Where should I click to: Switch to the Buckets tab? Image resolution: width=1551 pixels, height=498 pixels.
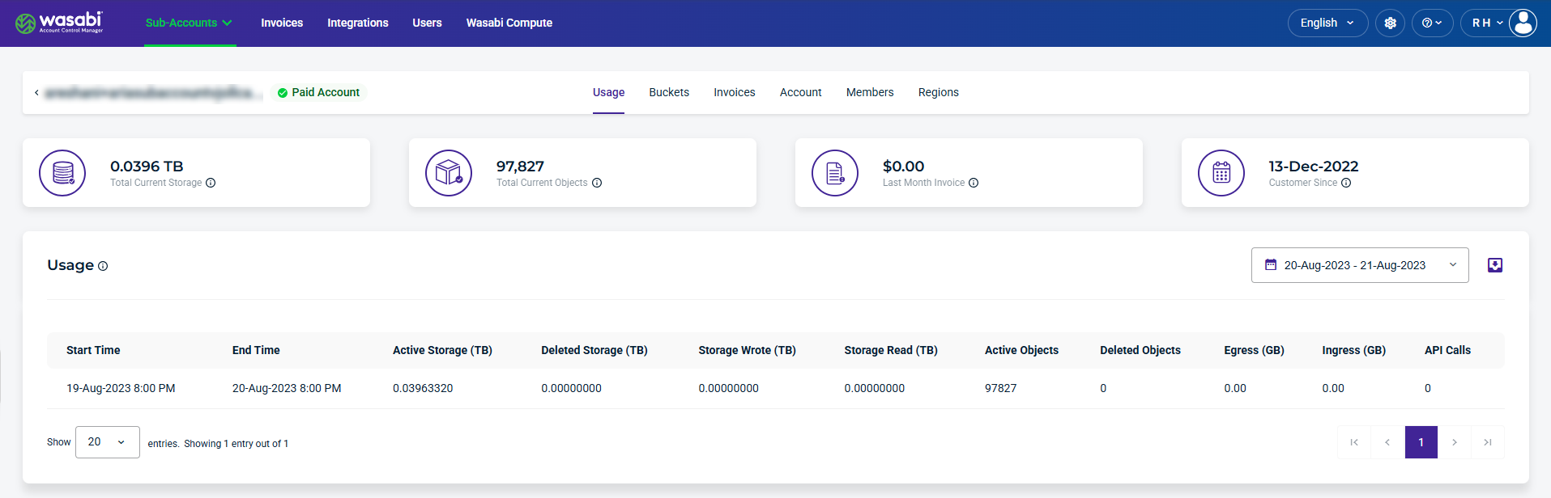click(x=669, y=92)
